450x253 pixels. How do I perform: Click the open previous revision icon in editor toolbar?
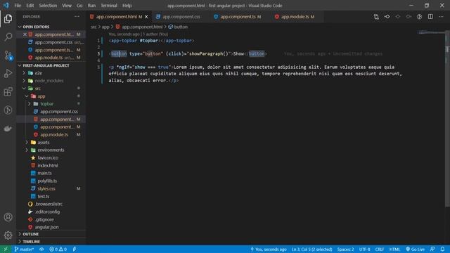tap(387, 17)
